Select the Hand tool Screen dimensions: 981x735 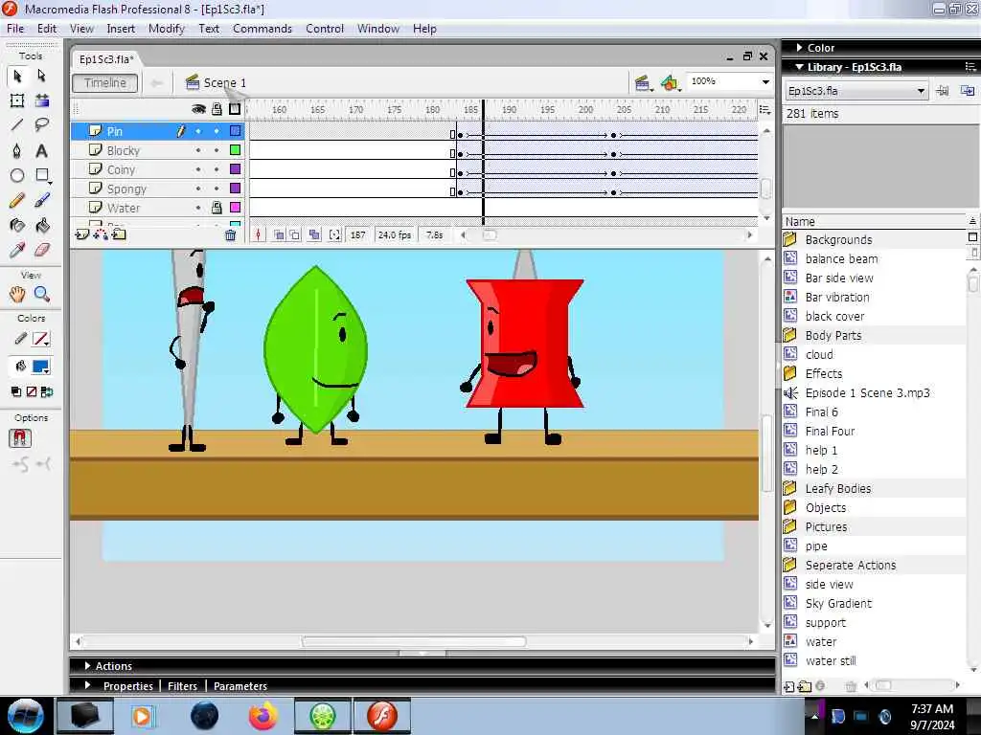click(x=17, y=294)
